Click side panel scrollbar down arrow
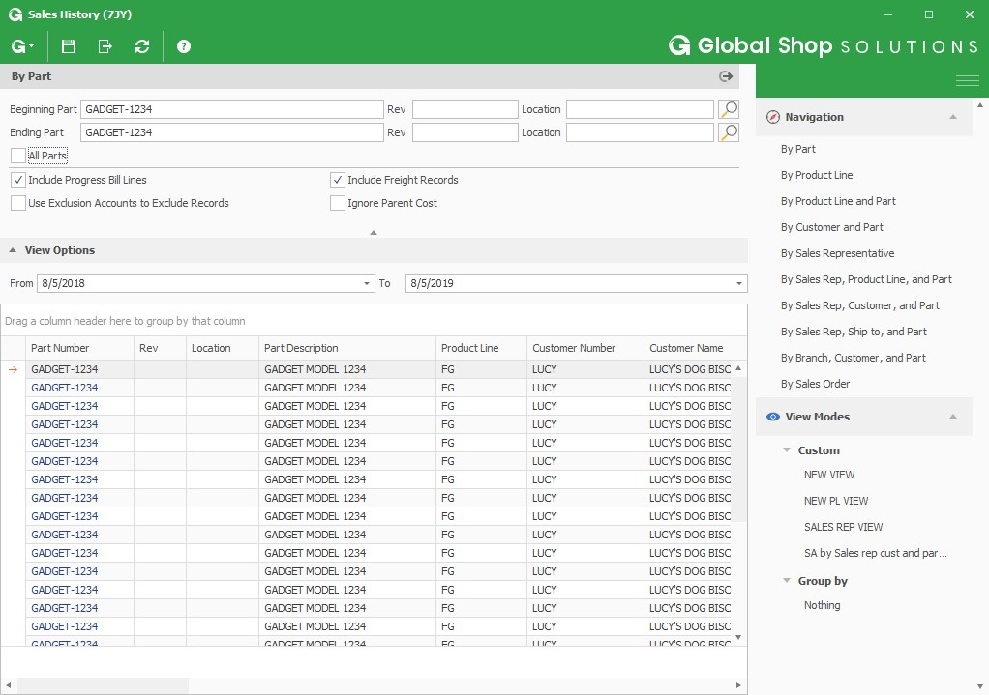 pyautogui.click(x=981, y=687)
